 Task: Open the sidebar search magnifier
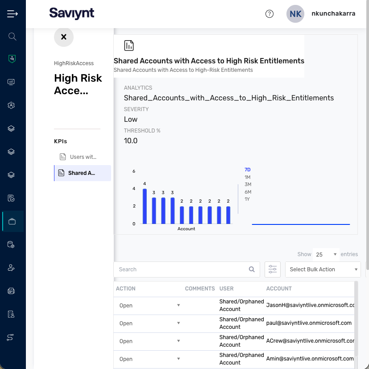coord(12,37)
